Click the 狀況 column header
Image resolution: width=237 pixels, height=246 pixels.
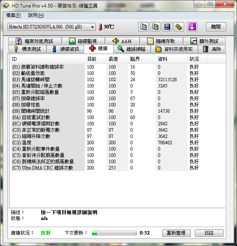point(197,59)
